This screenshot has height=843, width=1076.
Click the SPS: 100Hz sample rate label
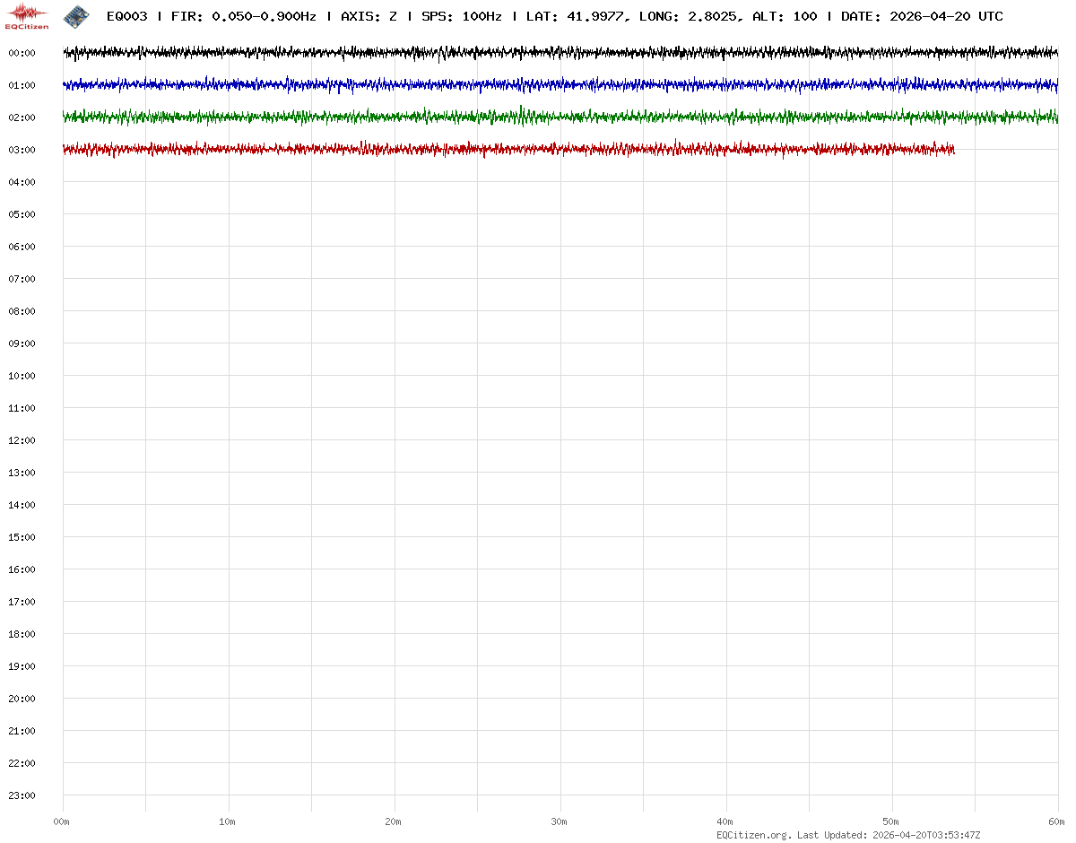click(x=461, y=17)
